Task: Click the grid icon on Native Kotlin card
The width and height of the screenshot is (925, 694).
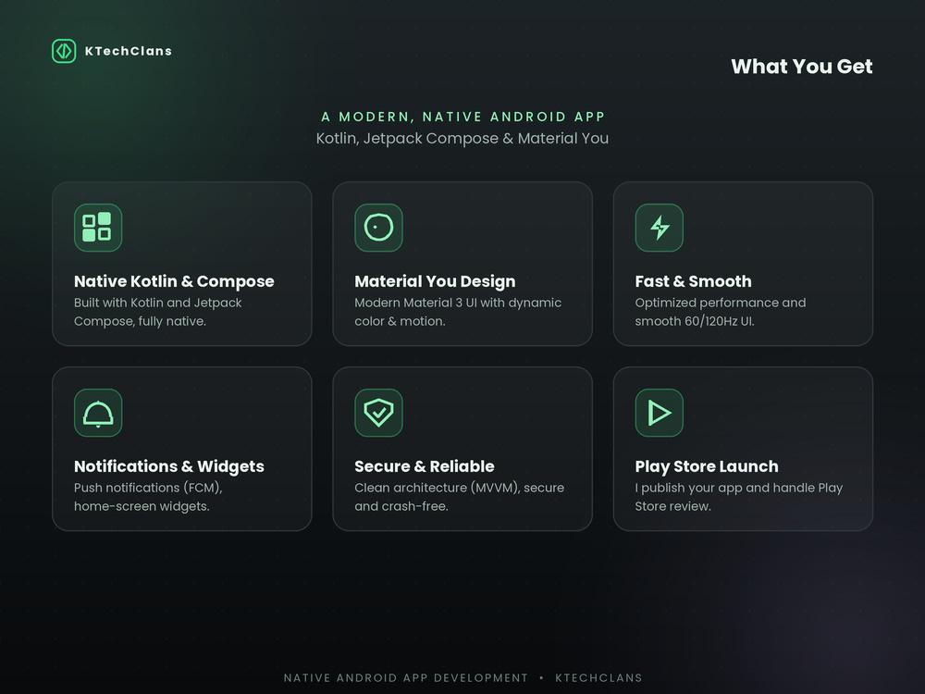Action: [98, 228]
